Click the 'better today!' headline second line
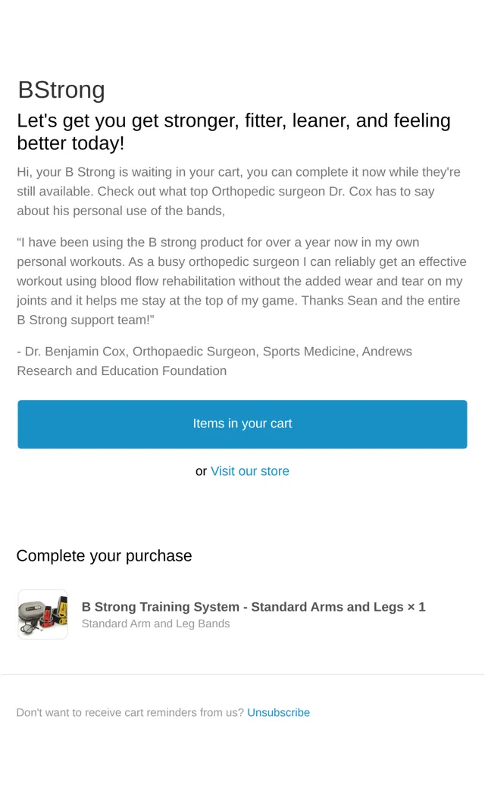The width and height of the screenshot is (485, 788). coord(70,143)
